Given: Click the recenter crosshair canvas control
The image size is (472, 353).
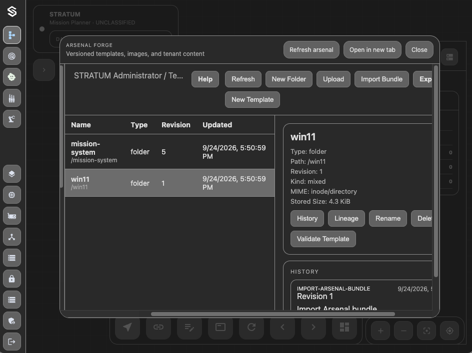Looking at the screenshot, I should click(449, 331).
